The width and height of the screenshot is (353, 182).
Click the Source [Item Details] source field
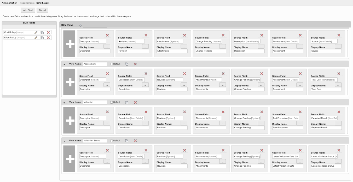(324, 41)
